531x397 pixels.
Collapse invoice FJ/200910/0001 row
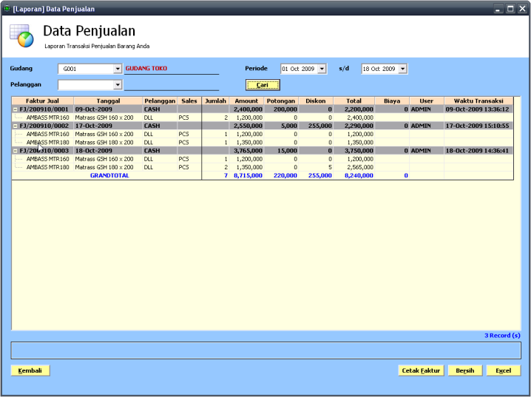coord(16,109)
